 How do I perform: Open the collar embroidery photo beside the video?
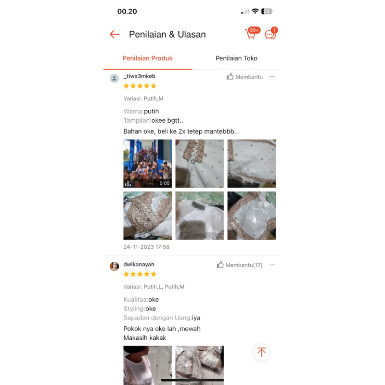point(199,164)
